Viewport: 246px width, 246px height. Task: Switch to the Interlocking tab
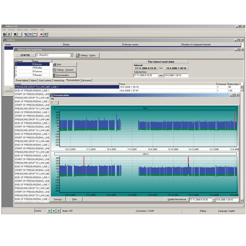pyautogui.click(x=59, y=81)
